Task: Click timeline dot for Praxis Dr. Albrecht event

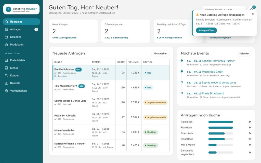Action: pyautogui.click(x=182, y=93)
